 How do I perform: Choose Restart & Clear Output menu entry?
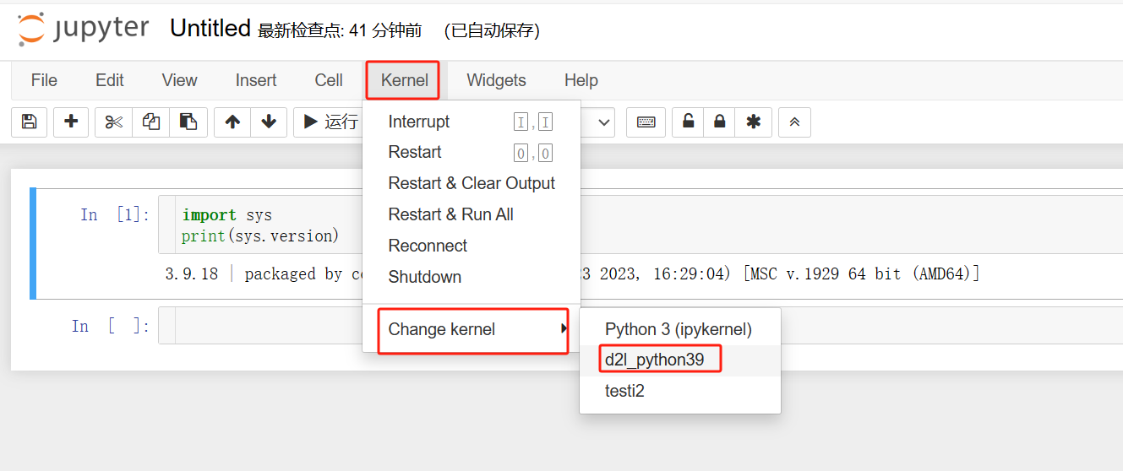click(472, 183)
